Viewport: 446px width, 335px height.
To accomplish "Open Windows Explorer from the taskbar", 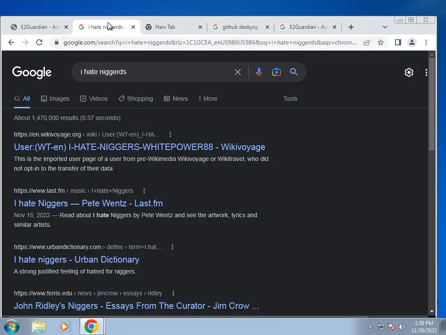I will click(39, 327).
